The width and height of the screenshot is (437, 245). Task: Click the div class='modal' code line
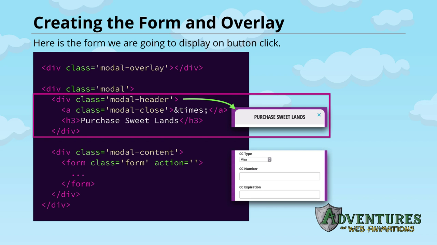(x=88, y=89)
